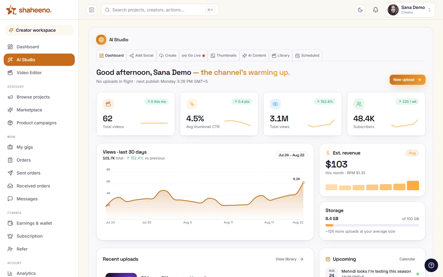Click the 0 this mo badge
The image size is (443, 277).
(157, 102)
